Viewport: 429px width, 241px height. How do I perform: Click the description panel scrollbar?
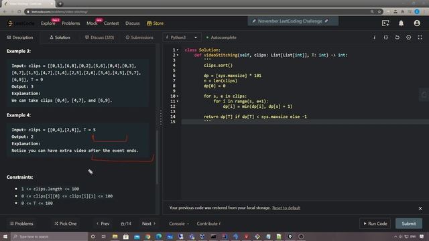coord(157,157)
